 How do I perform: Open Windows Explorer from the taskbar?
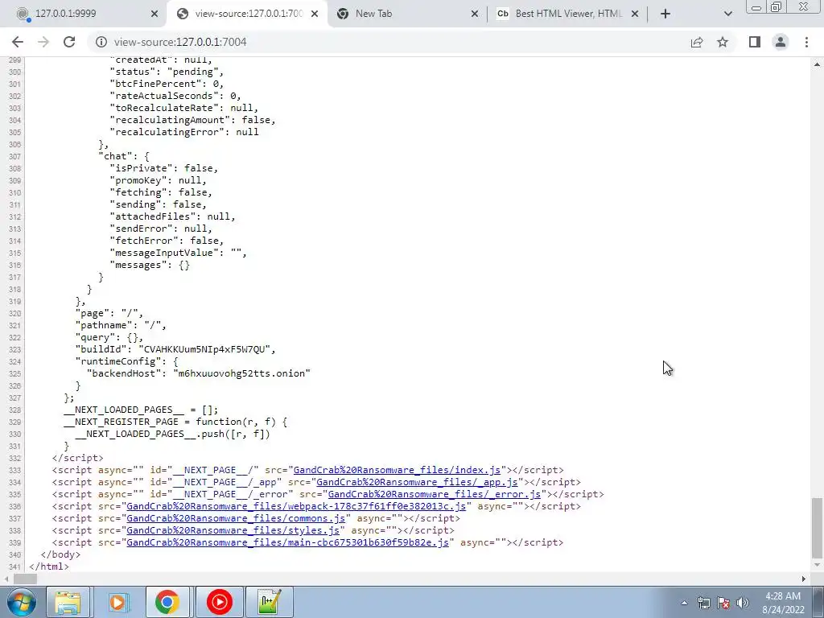(x=68, y=602)
